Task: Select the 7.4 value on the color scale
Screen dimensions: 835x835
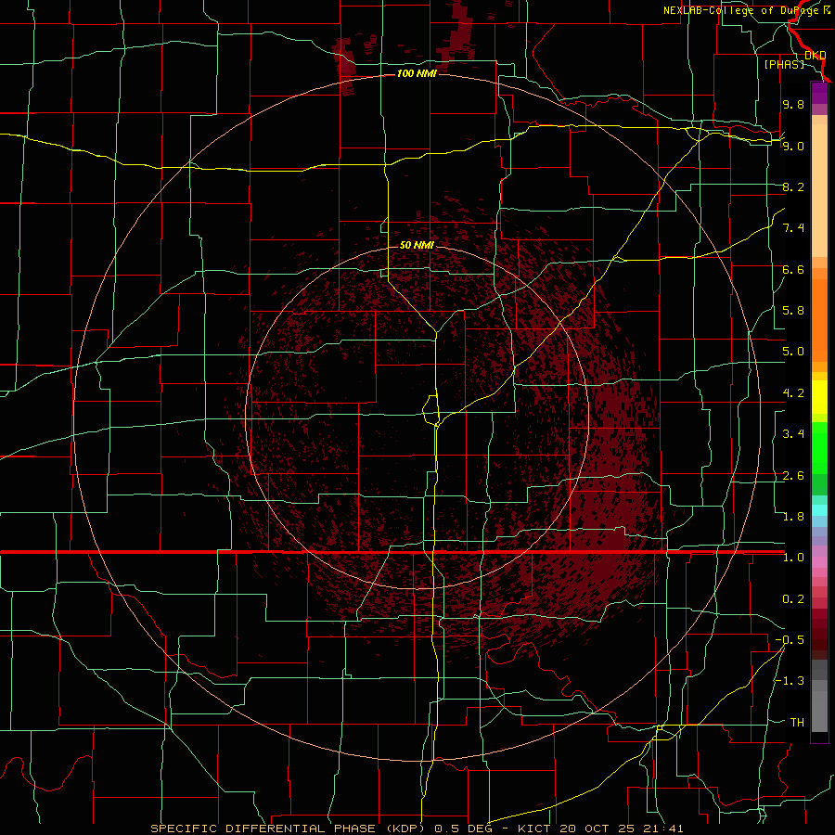Action: tap(793, 228)
